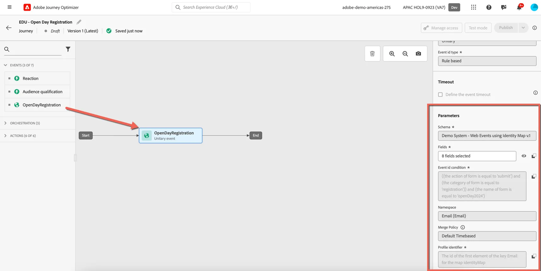The height and width of the screenshot is (271, 541).
Task: Open the Event id type dropdown
Action: tap(487, 61)
